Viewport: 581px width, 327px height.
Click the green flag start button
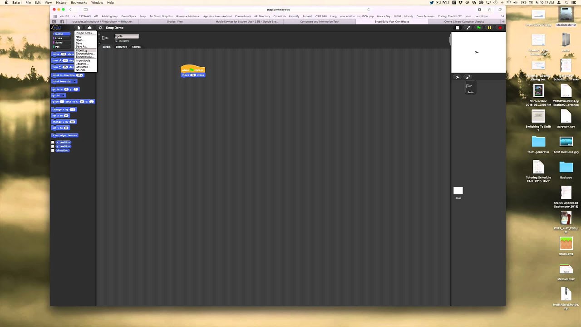(x=479, y=28)
